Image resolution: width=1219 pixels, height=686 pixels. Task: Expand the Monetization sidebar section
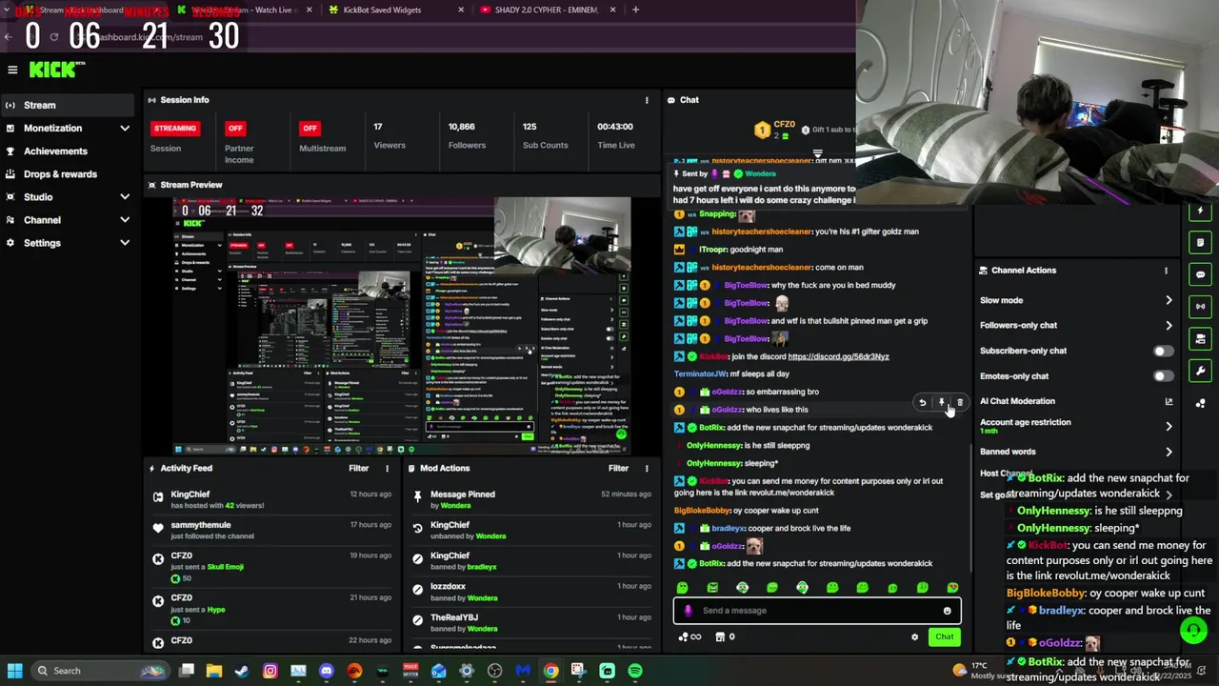pyautogui.click(x=125, y=129)
